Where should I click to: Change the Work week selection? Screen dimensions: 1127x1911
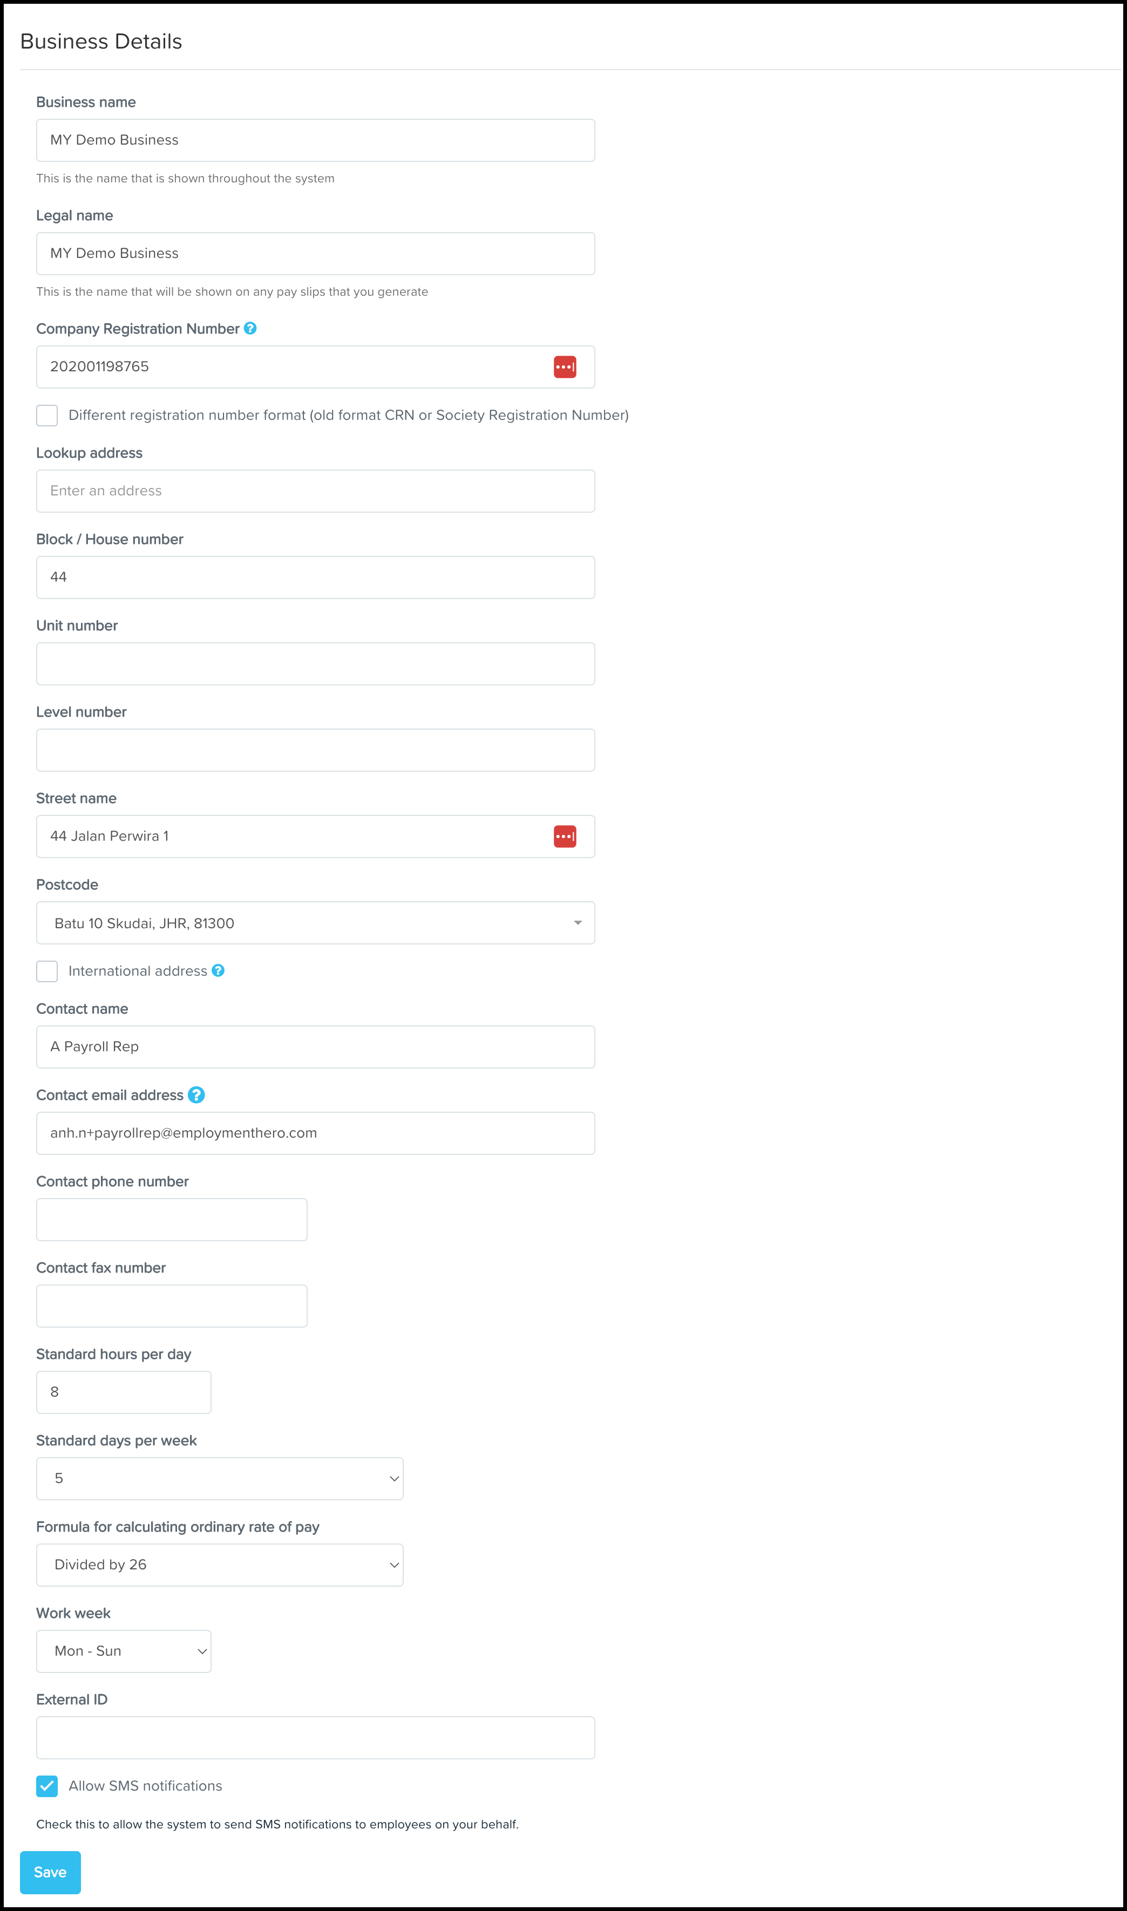point(124,1651)
